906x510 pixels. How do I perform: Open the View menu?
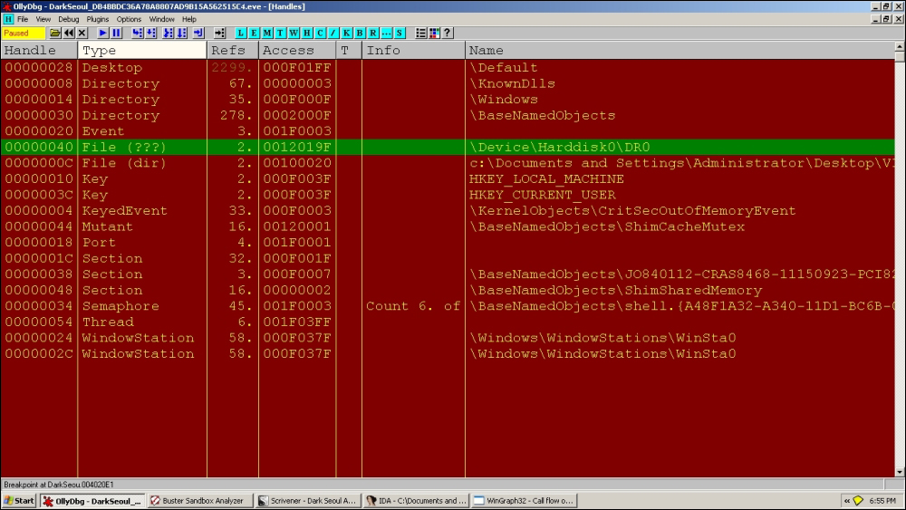tap(43, 19)
